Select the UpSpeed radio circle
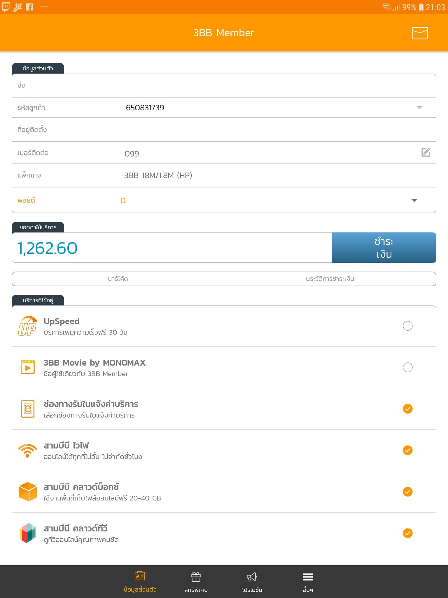The image size is (448, 598). tap(407, 326)
